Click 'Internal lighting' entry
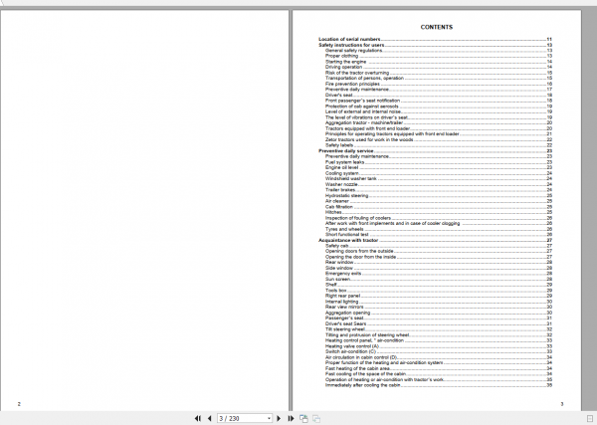 click(x=342, y=302)
